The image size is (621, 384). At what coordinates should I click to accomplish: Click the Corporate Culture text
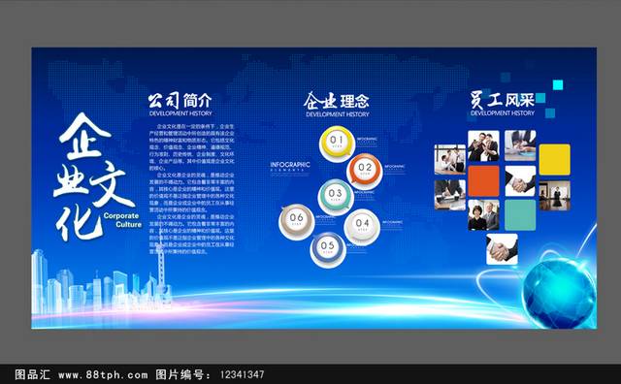click(x=122, y=220)
